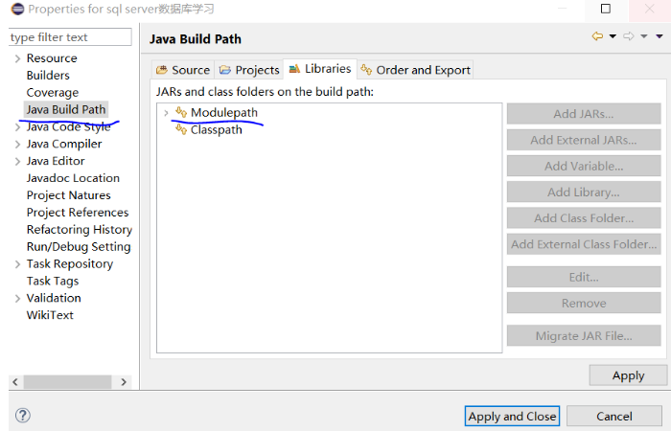The image size is (671, 431).
Task: Click the Remove button
Action: coord(584,304)
